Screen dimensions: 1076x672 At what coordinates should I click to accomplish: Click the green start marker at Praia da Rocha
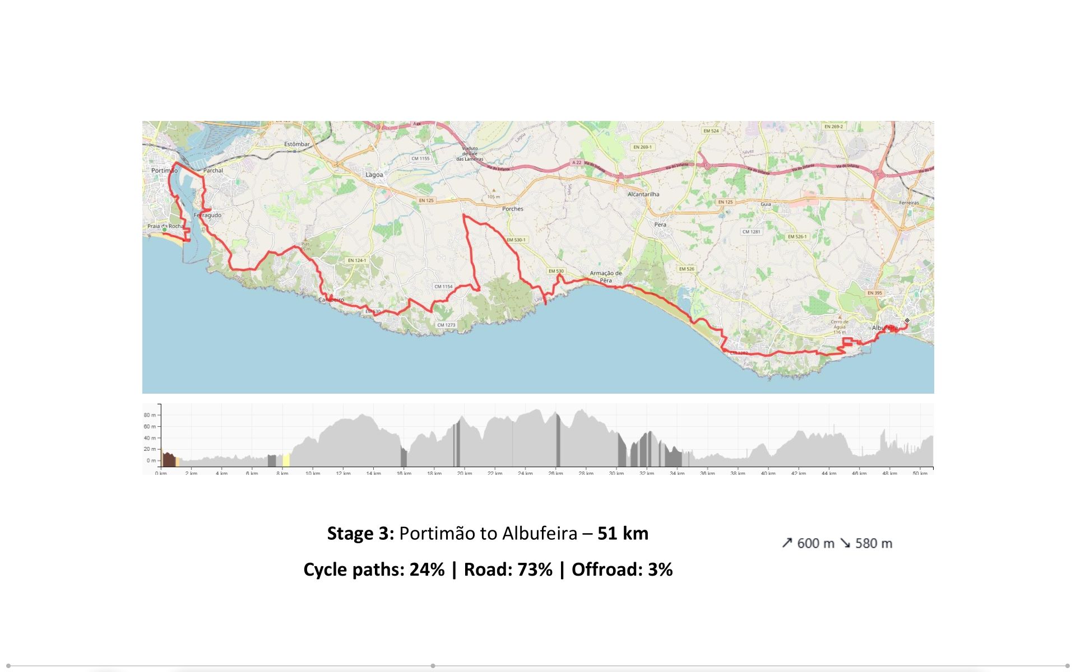coord(164,230)
